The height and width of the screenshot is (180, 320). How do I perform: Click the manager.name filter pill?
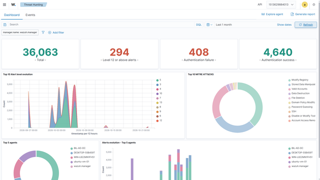point(20,32)
